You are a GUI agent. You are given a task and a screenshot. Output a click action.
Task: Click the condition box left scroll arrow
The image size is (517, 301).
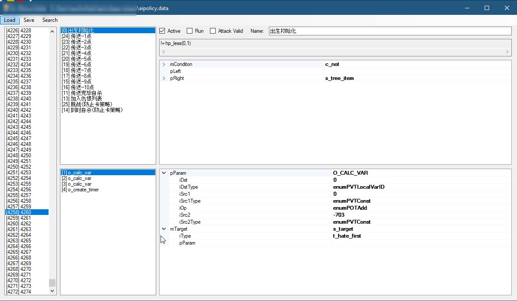pyautogui.click(x=164, y=52)
